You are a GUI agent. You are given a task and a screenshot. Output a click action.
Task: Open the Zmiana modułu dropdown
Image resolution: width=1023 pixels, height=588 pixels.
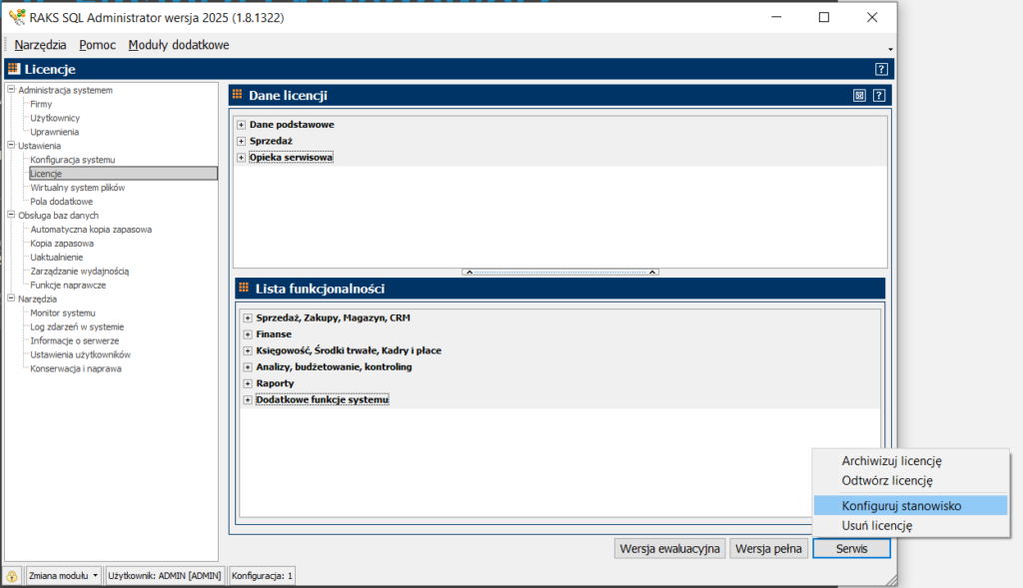(x=63, y=576)
